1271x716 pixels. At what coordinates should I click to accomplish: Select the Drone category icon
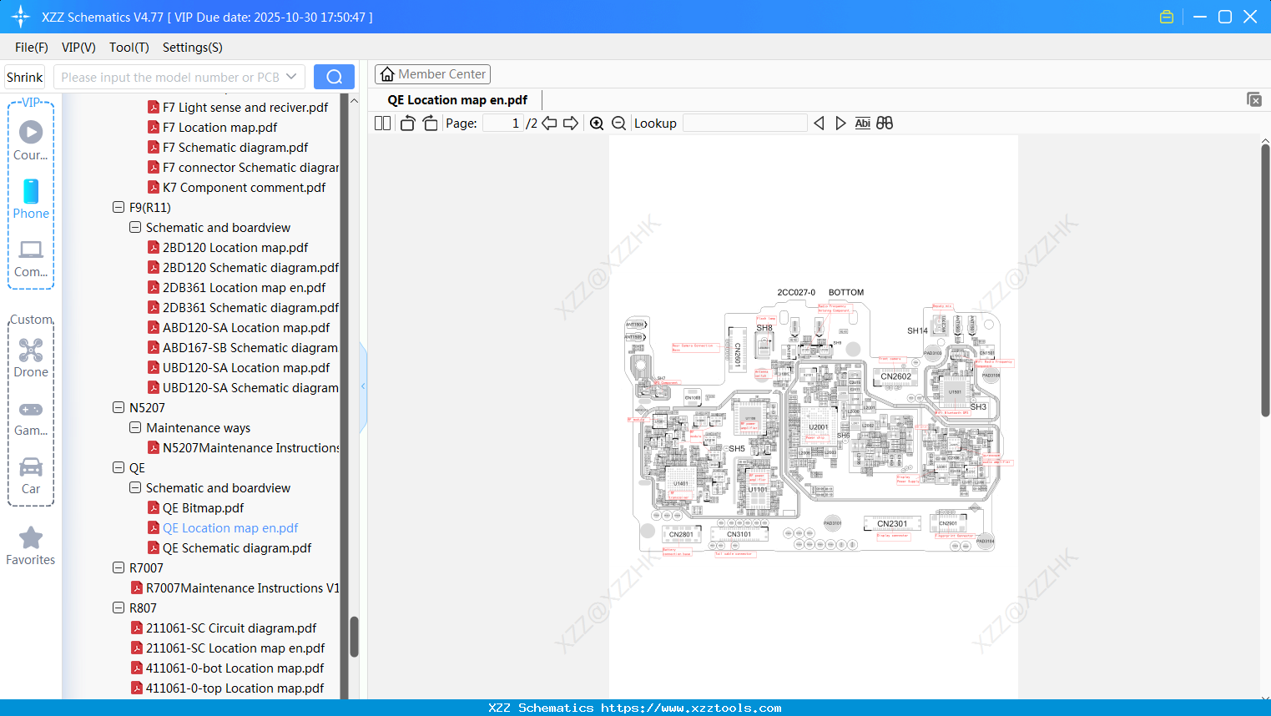tap(31, 358)
